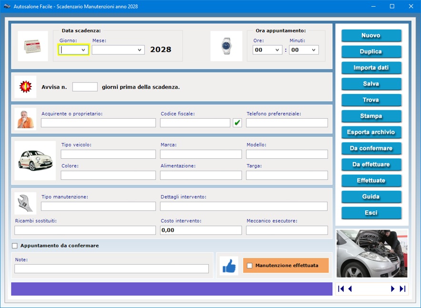Click the Modello input field
The height and width of the screenshot is (308, 421).
point(287,154)
